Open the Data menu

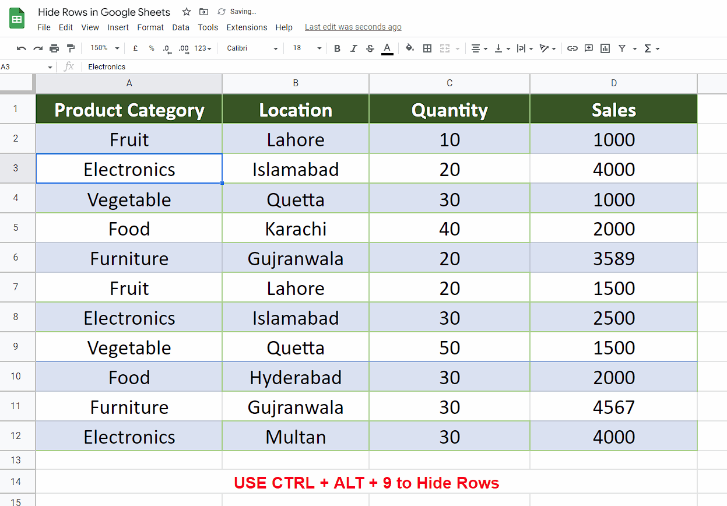tap(181, 27)
